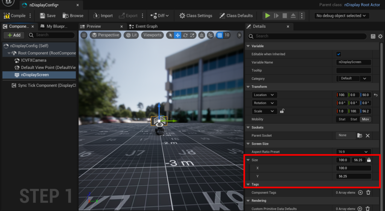Open the Class Defaults
The height and width of the screenshot is (211, 385).
point(236,16)
